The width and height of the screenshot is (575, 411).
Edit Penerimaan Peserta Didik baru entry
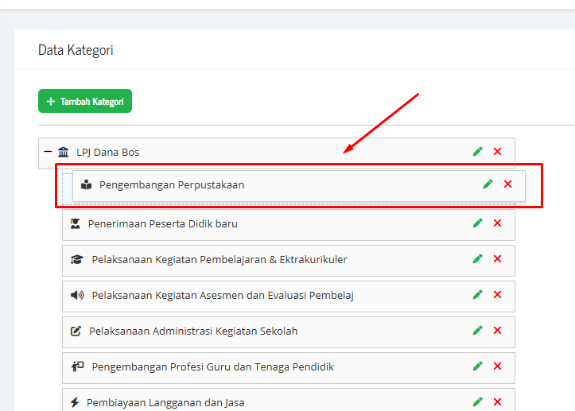[478, 223]
